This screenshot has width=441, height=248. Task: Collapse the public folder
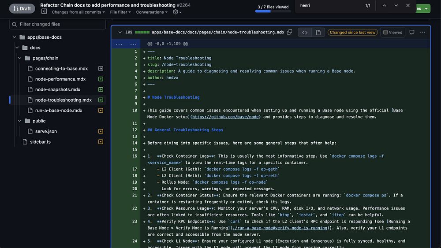tap(19, 121)
